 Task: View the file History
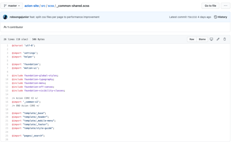(220, 17)
